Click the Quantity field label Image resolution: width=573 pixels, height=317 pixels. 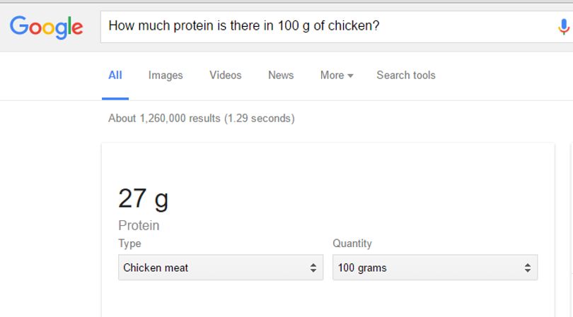point(352,244)
